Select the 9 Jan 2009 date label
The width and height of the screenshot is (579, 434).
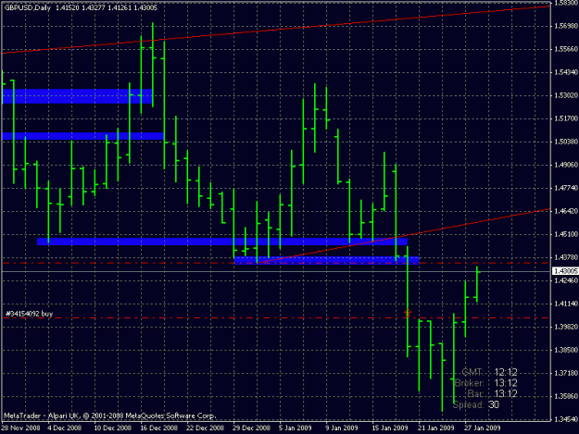pos(342,428)
